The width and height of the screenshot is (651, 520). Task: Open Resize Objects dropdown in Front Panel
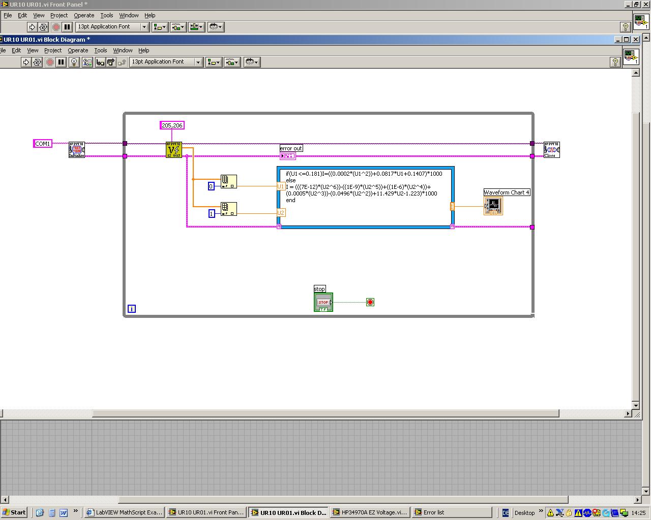click(x=196, y=27)
